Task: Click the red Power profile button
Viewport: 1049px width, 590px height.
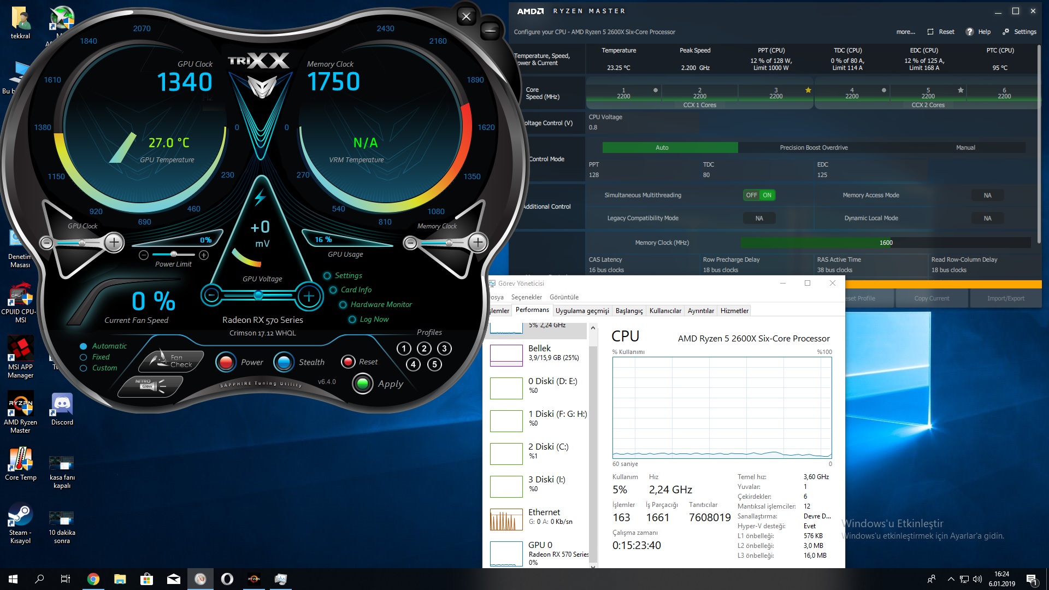Action: 226,362
